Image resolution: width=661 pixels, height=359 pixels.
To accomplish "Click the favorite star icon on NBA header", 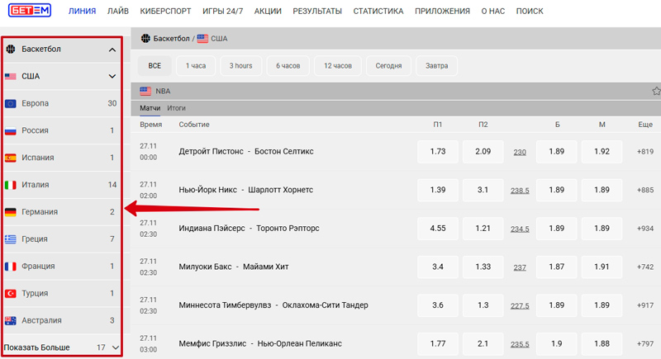I will pos(656,91).
